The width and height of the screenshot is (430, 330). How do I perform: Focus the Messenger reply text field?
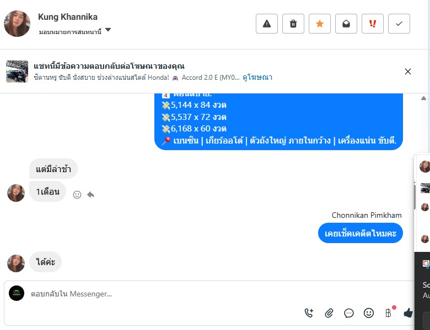[165, 294]
